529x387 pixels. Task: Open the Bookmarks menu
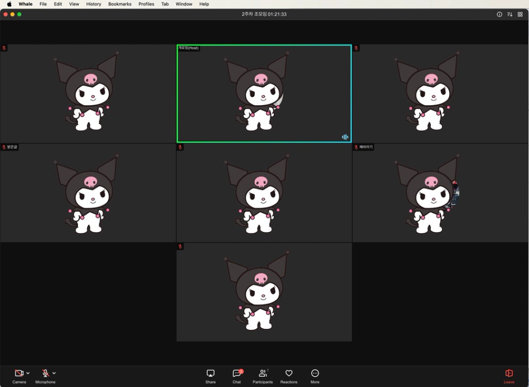(120, 4)
